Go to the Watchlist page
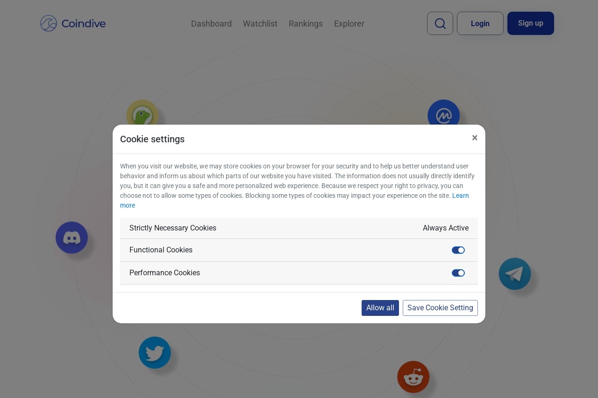Screen dimensions: 598x398 (x=260, y=24)
